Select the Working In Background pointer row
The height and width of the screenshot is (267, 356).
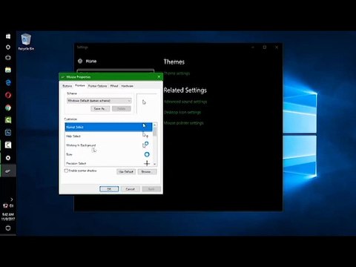tap(108, 145)
